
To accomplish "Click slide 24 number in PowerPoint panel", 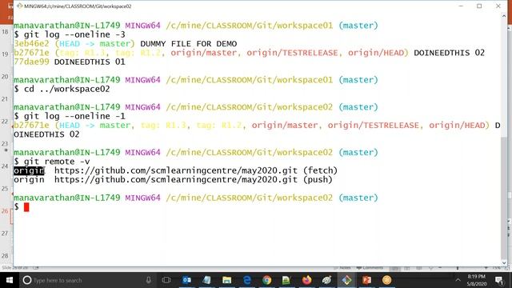I will pos(5,166).
